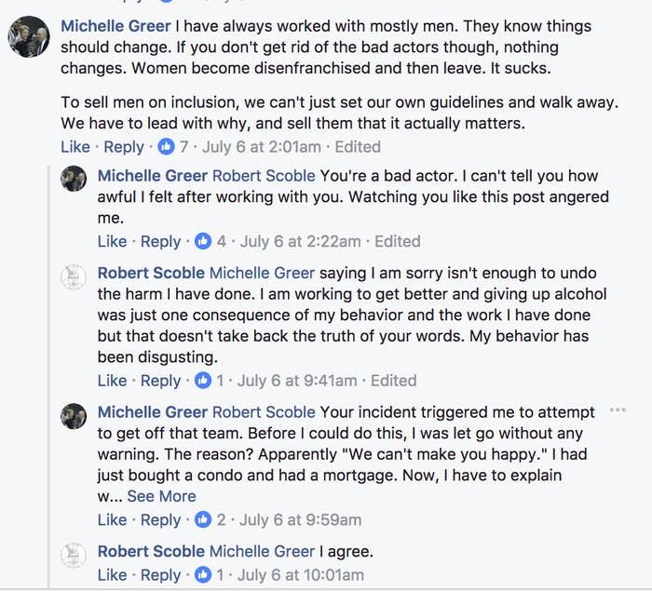The image size is (652, 591).
Task: Open the July 6 at 2:01am timestamp
Action: 262,147
